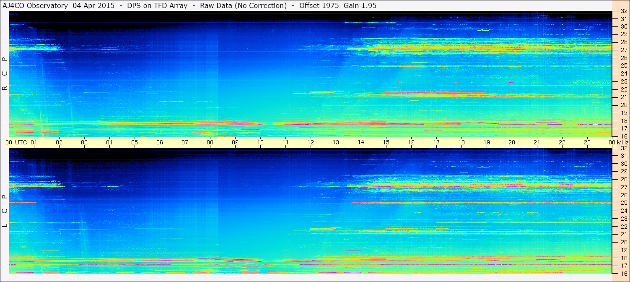Choose the 16 hour marker on time axis
The image size is (630, 282).
411,142
